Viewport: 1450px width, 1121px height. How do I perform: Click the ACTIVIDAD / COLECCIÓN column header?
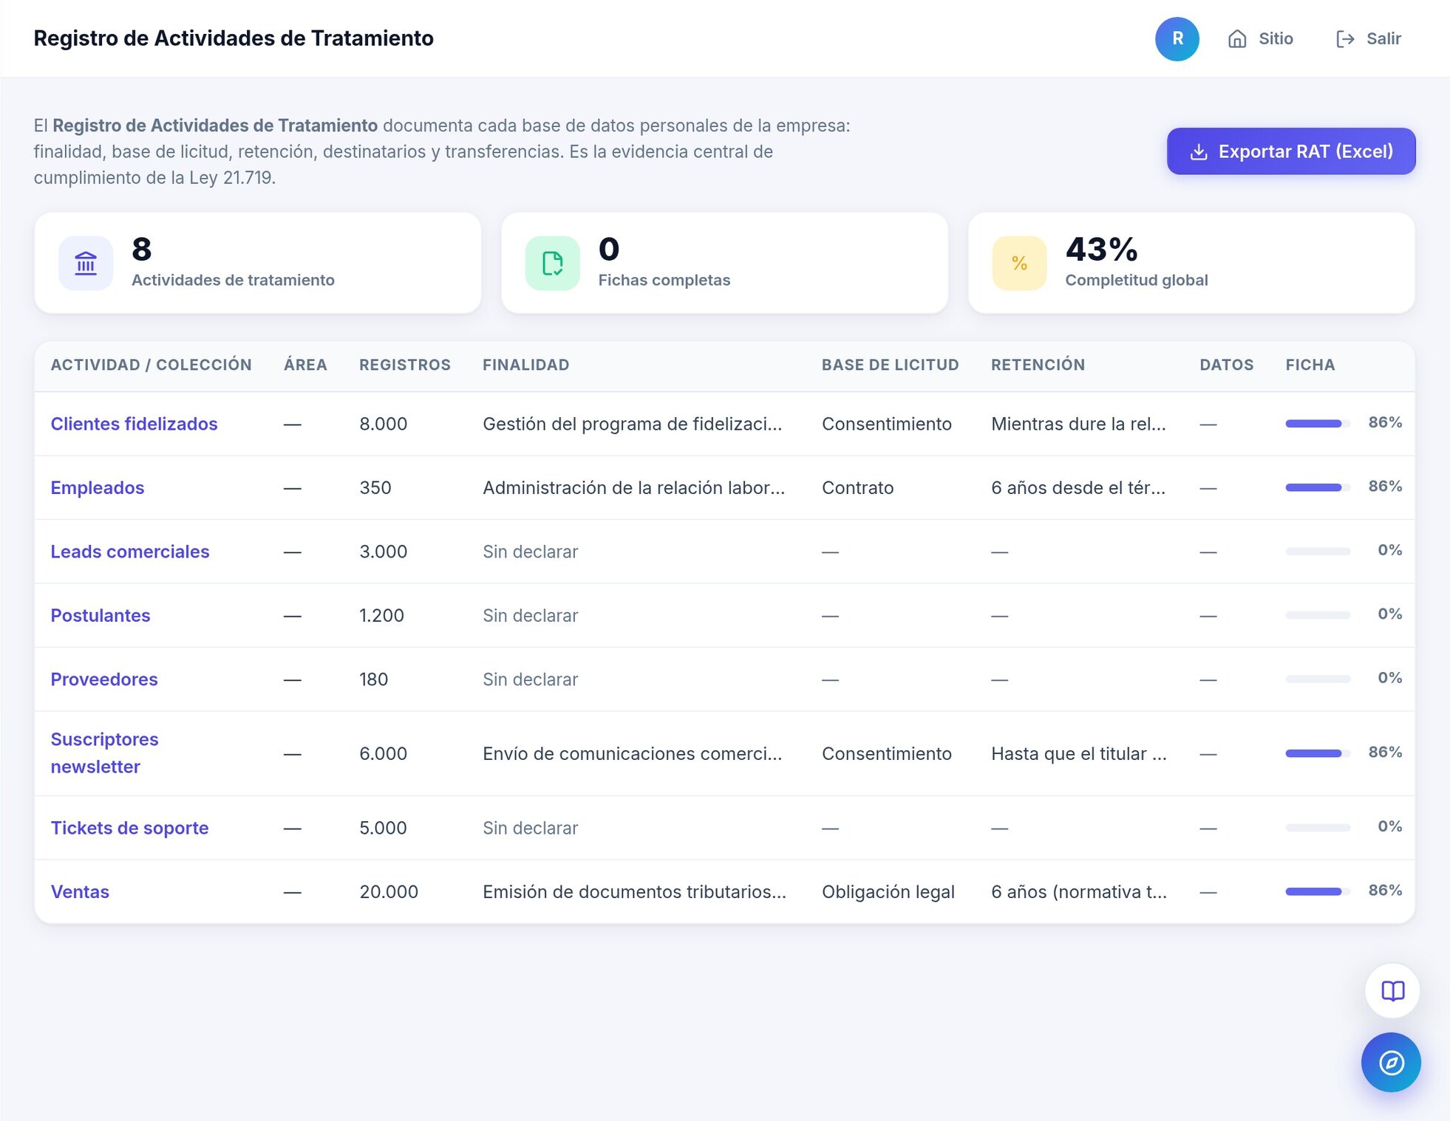(x=151, y=365)
